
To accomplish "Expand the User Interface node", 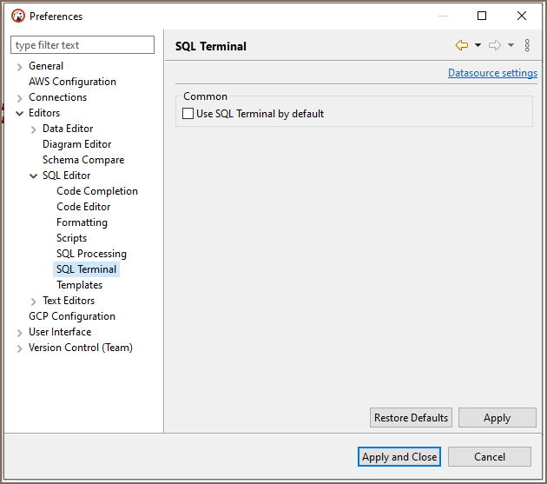I will point(19,333).
